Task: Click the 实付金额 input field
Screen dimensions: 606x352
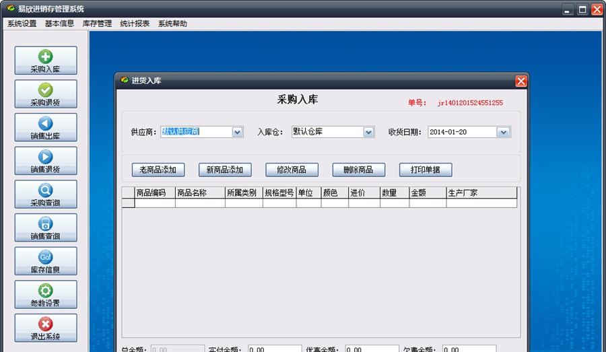Action: [275, 349]
